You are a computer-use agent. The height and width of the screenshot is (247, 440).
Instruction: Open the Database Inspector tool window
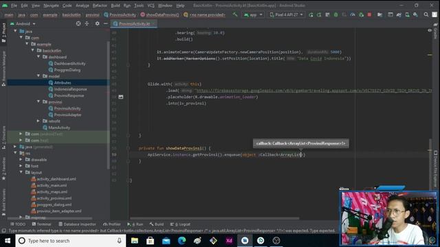77,224
